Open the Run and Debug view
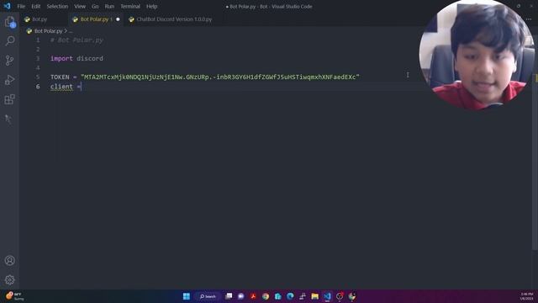This screenshot has width=538, height=303. pyautogui.click(x=9, y=80)
